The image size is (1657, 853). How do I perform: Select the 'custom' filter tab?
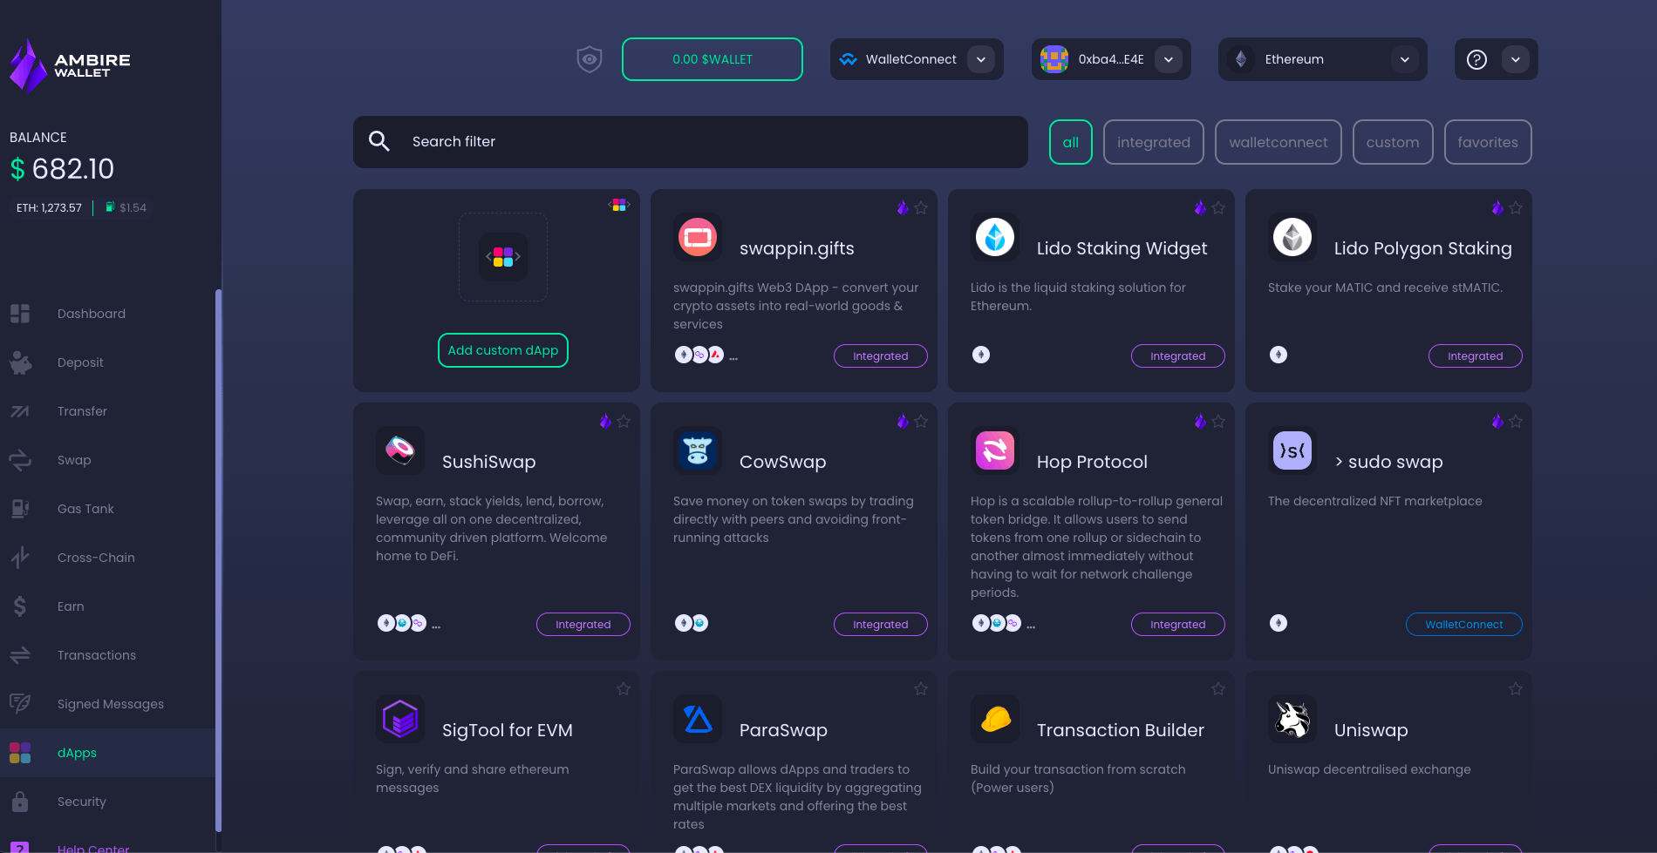tap(1393, 142)
